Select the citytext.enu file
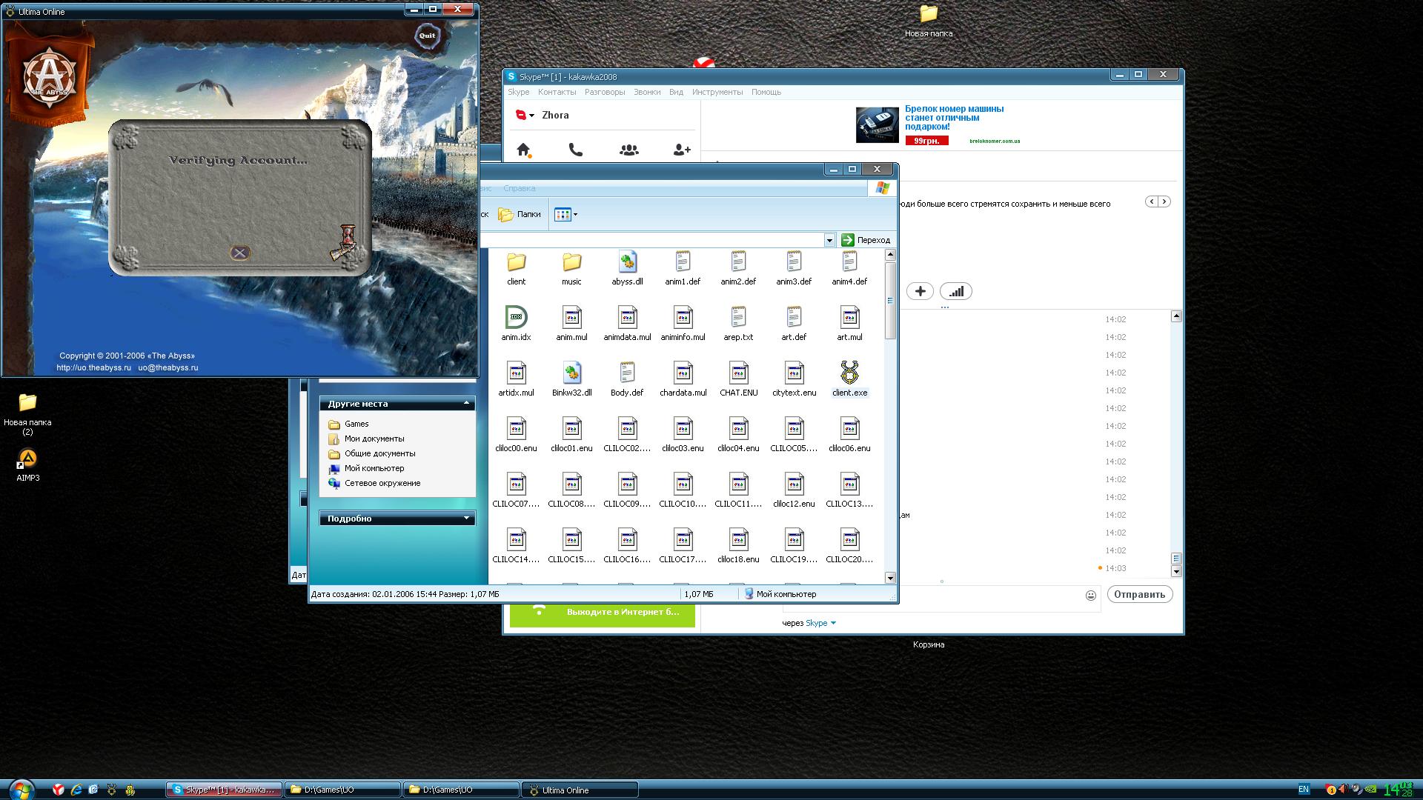Viewport: 1423px width, 800px height. [794, 379]
